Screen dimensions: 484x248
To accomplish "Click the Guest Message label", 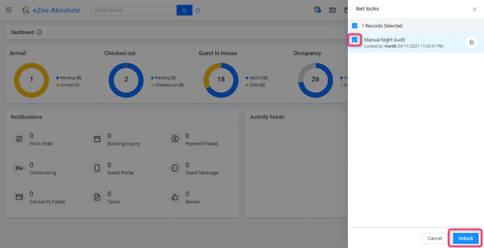I will click(x=202, y=173).
